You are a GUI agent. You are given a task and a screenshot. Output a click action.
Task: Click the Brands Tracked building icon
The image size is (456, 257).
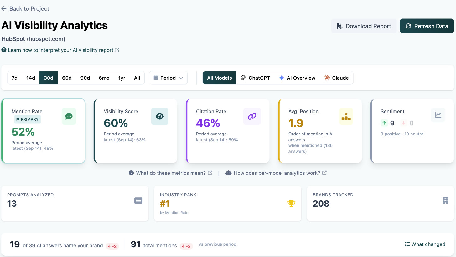445,201
